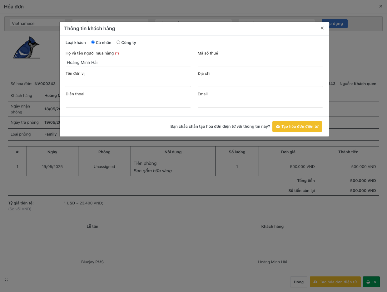Click the Khách quen source text
The image size is (387, 292).
[x=365, y=84]
